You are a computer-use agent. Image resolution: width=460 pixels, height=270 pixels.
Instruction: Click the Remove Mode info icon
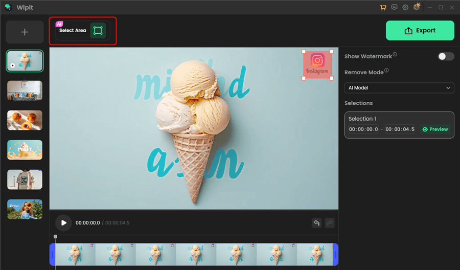pyautogui.click(x=387, y=71)
